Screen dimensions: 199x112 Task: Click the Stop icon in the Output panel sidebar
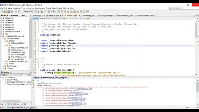[x=33, y=85]
